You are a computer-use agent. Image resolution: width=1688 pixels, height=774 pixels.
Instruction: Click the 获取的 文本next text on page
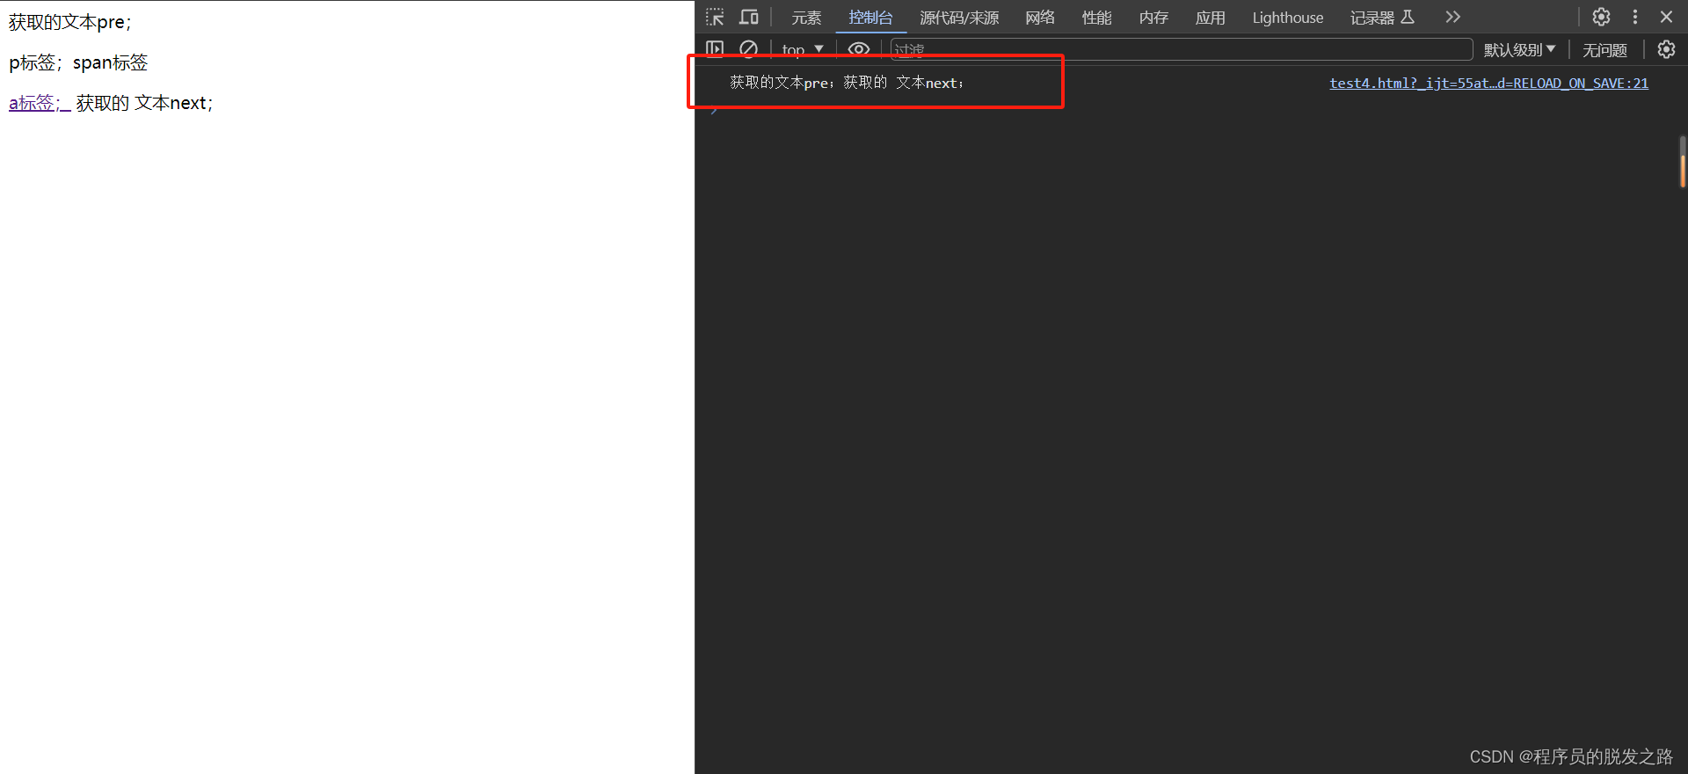(x=144, y=103)
